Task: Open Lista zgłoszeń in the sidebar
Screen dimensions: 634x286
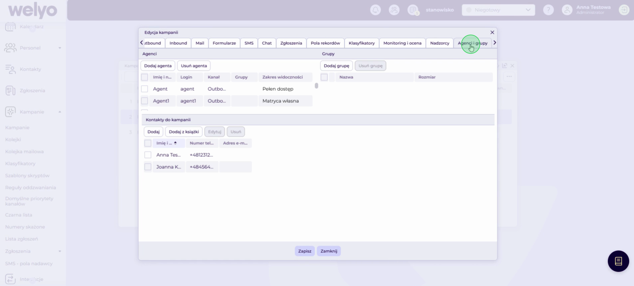Action: [x=22, y=239]
